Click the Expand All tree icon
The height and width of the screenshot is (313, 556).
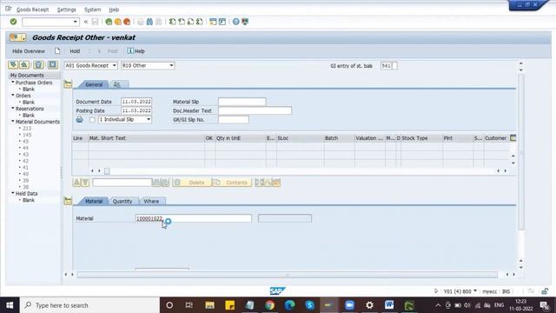point(13,64)
